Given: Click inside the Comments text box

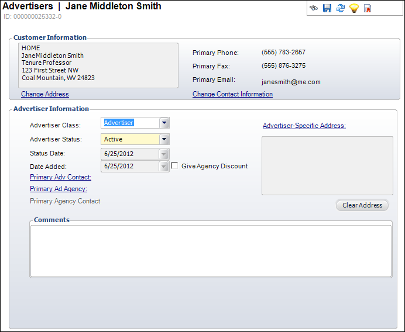Looking at the screenshot, I should pos(211,251).
